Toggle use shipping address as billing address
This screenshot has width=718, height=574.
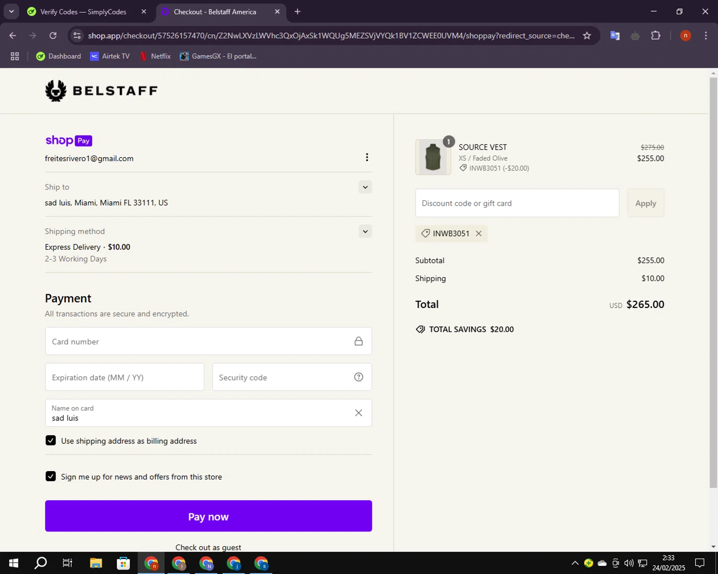(51, 441)
